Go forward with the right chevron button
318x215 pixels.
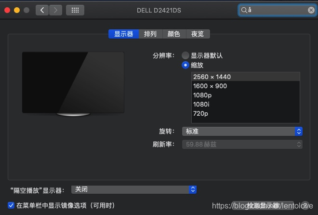coord(55,10)
